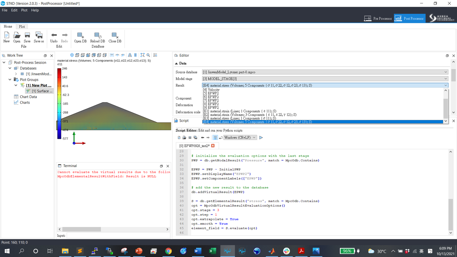Collapse the Data section in Editor
The width and height of the screenshot is (457, 257).
point(176,64)
